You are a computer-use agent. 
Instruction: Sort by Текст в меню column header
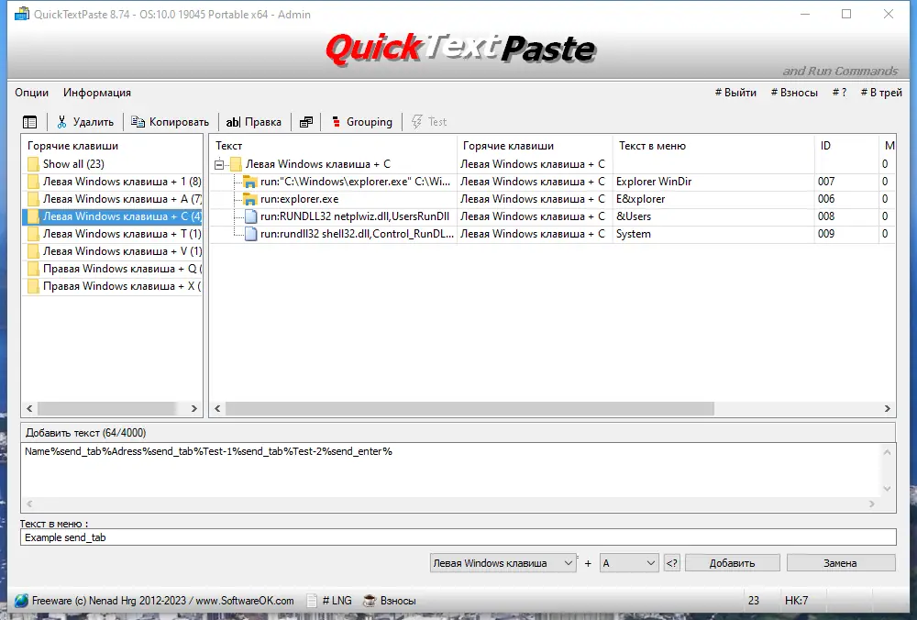pos(713,146)
